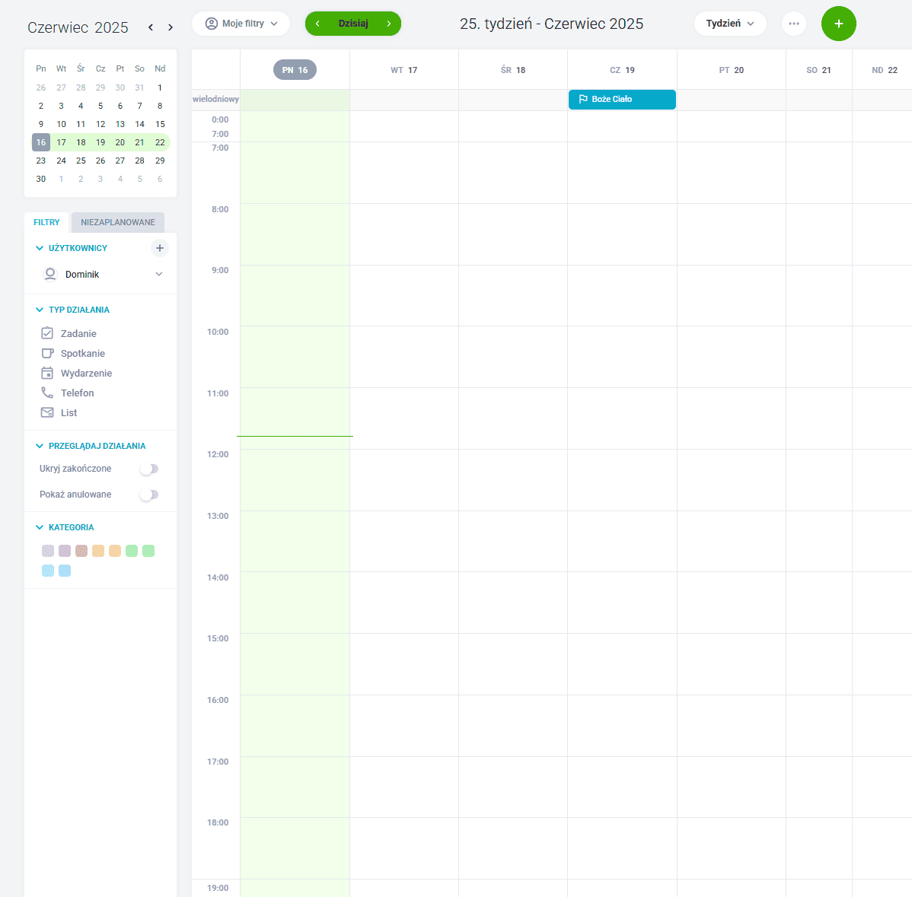Click the Dzisiaj button
912x897 pixels.
[x=352, y=24]
